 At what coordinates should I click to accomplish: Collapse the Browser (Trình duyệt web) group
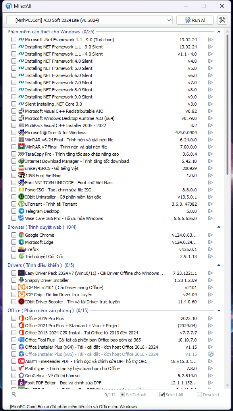click(x=219, y=227)
